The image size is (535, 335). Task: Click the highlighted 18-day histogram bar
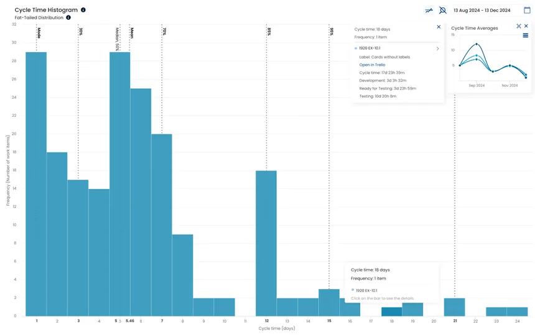392,311
